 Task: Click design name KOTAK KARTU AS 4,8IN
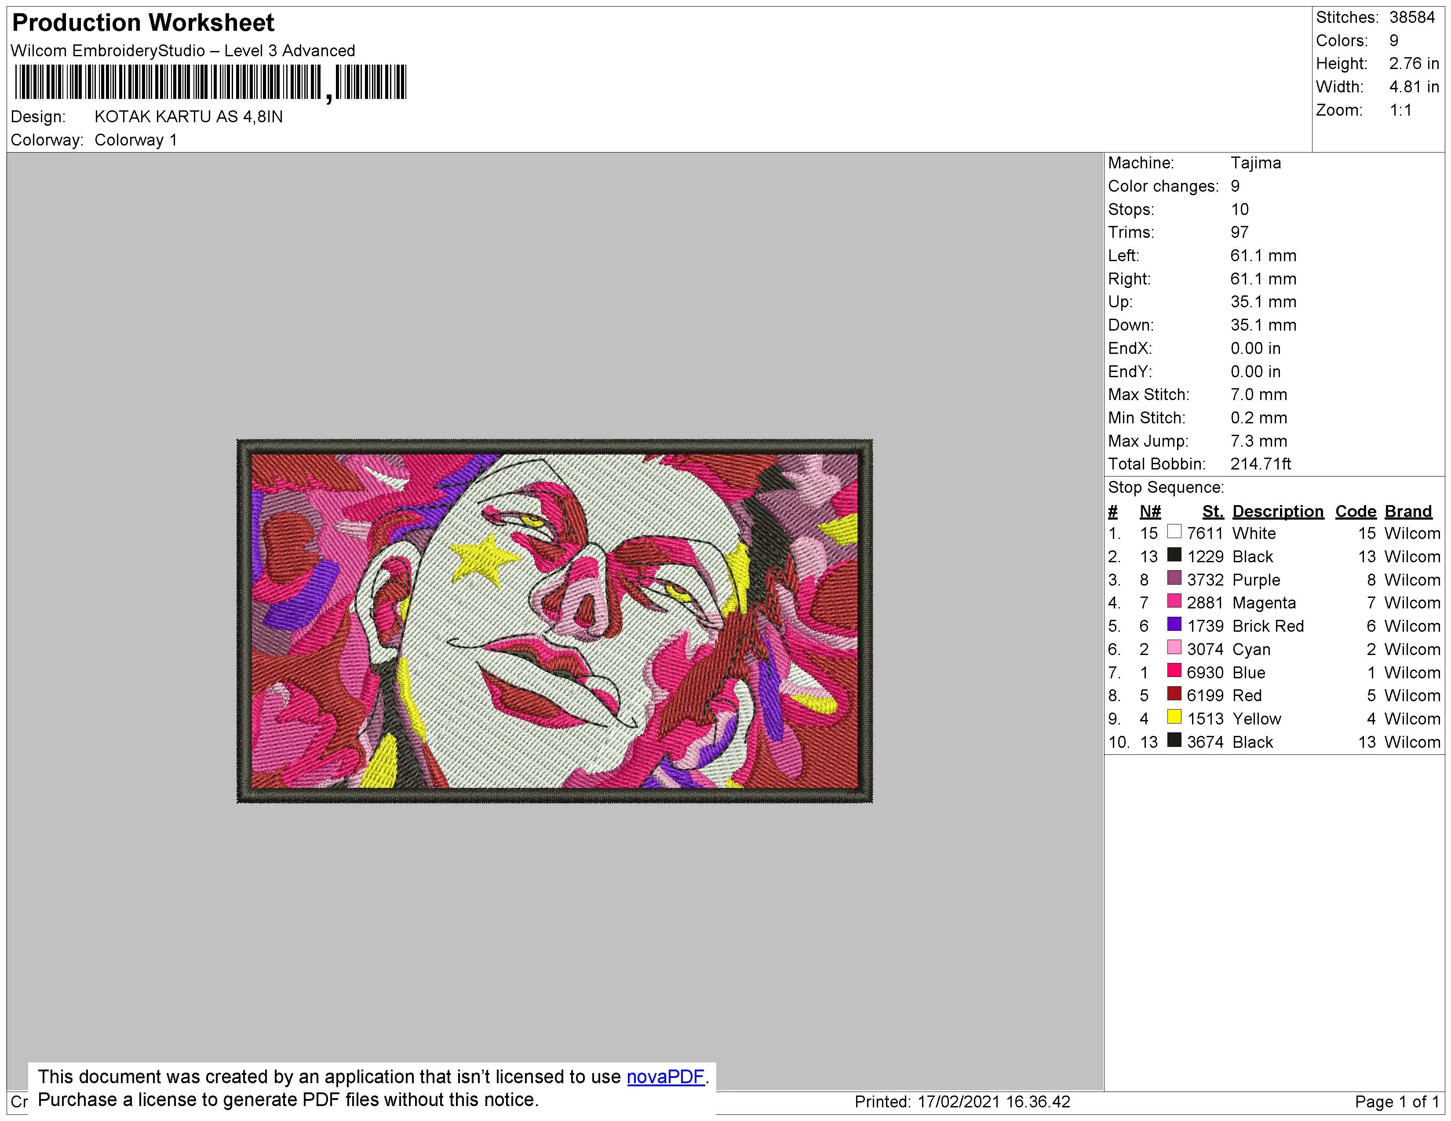189,117
